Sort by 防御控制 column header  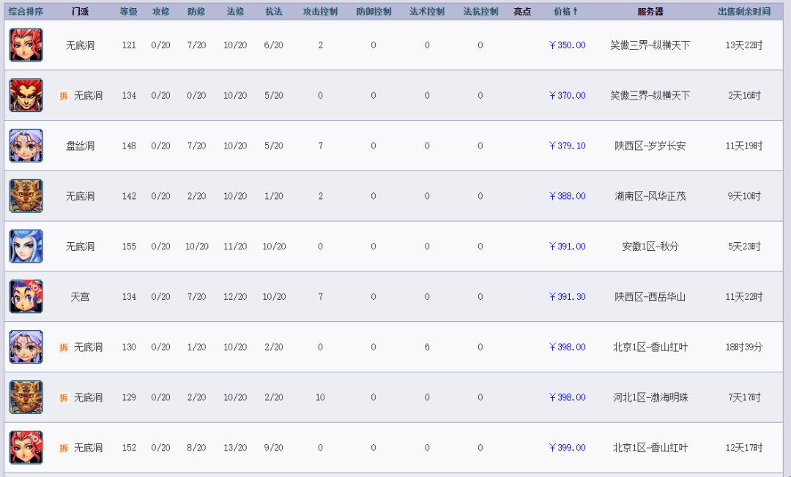(x=374, y=12)
